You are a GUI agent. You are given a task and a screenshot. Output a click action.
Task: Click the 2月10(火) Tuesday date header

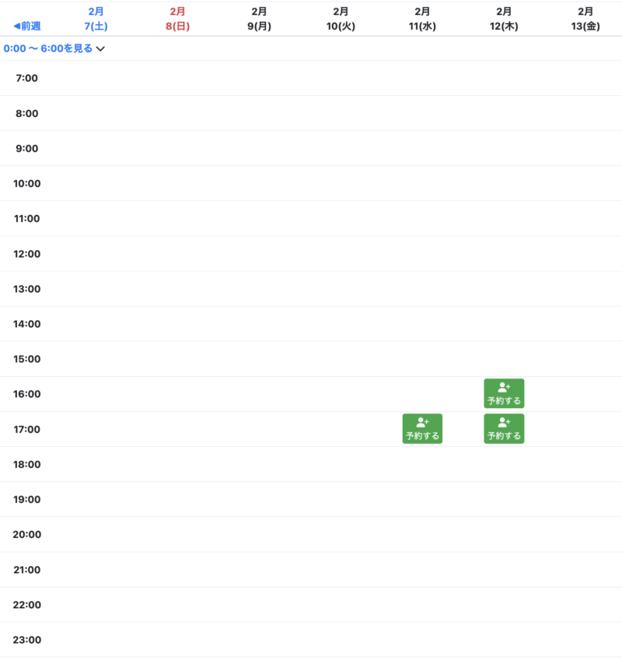coord(341,19)
